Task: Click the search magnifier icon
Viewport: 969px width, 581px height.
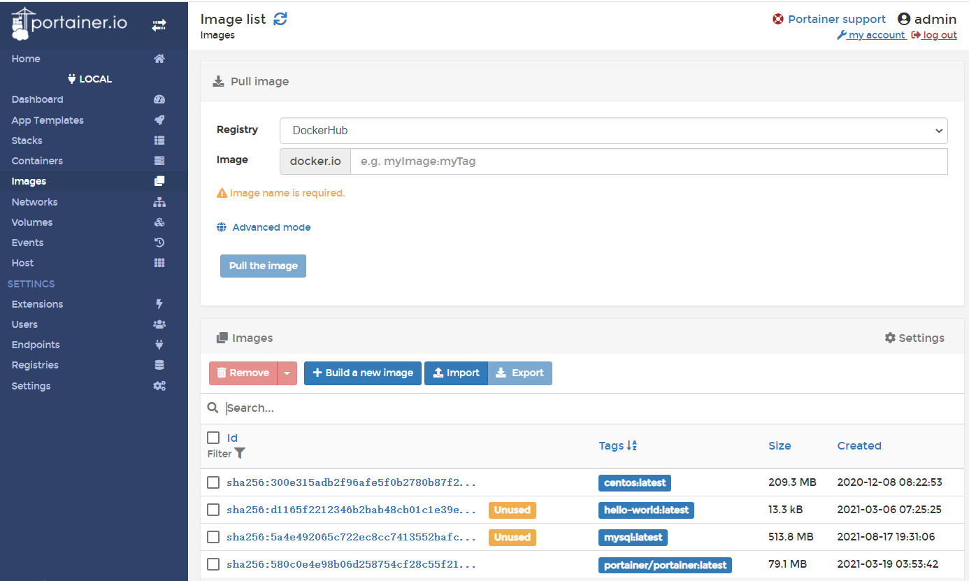Action: click(x=213, y=408)
